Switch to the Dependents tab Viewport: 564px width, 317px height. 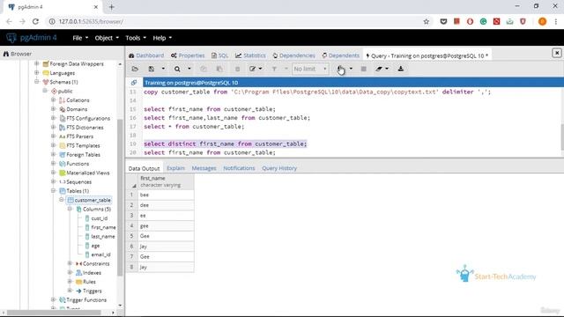point(341,55)
